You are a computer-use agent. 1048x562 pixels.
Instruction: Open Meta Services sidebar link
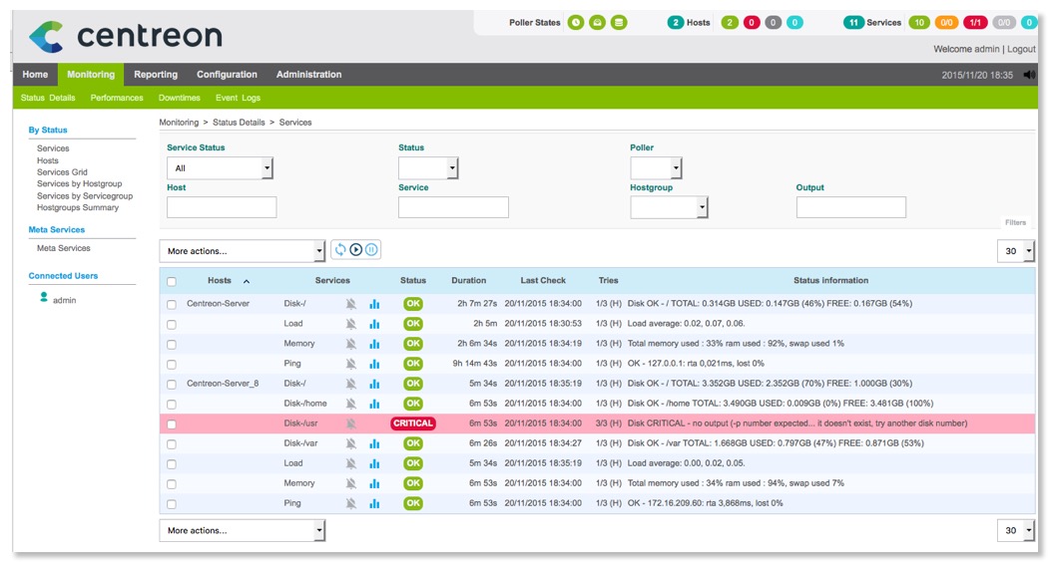point(64,248)
